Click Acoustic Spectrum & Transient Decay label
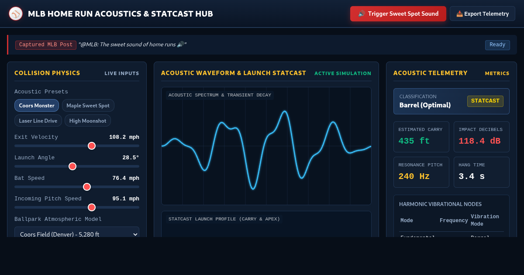Image resolution: width=524 pixels, height=275 pixels. pos(220,95)
